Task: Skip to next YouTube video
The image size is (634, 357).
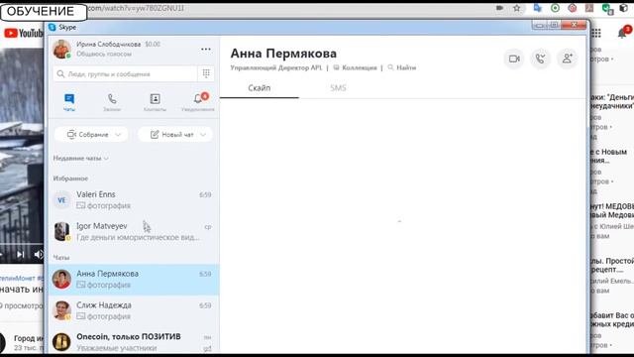Action: 21,254
